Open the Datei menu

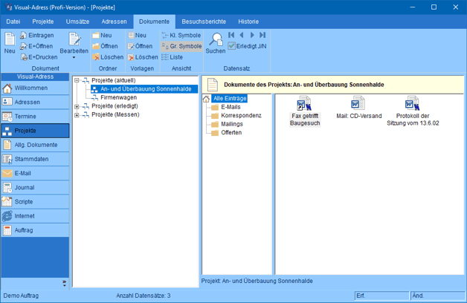point(13,22)
